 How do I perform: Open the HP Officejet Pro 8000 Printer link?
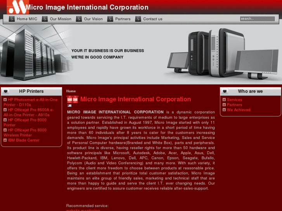(25, 122)
